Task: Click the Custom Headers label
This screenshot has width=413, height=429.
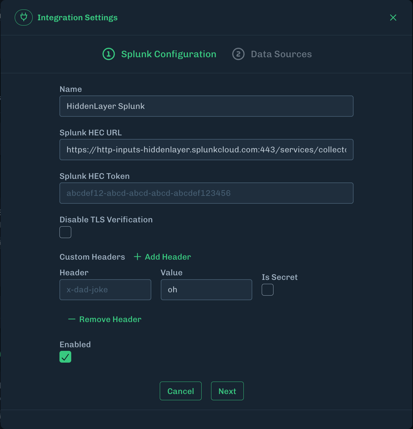Action: tap(92, 257)
